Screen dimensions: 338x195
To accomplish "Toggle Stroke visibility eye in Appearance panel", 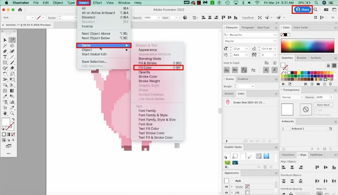I will (x=226, y=187).
